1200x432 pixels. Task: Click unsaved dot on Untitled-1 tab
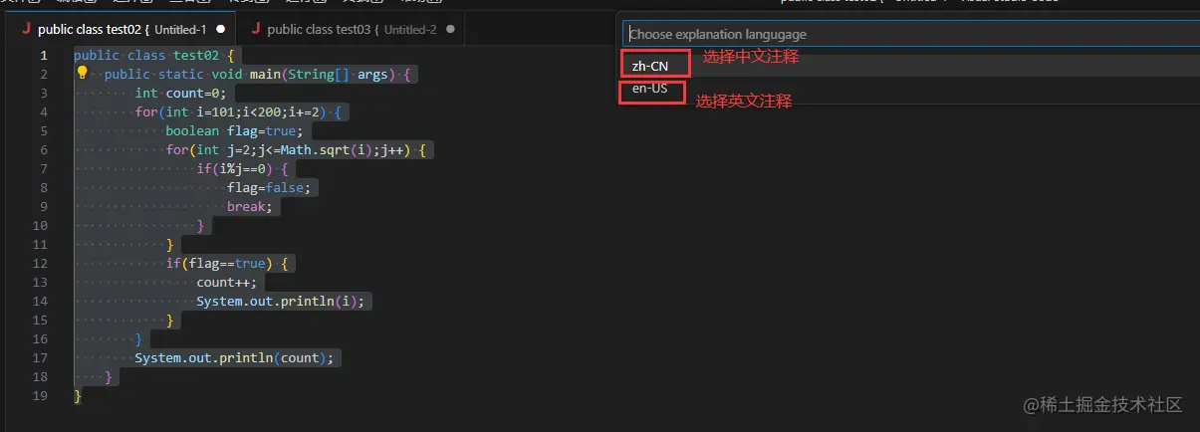click(x=221, y=30)
